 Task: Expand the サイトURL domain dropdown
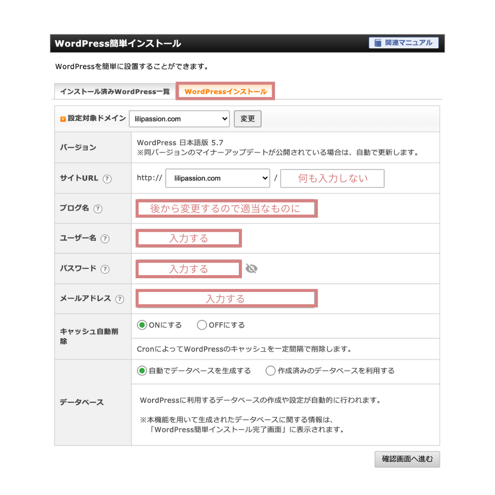(217, 178)
